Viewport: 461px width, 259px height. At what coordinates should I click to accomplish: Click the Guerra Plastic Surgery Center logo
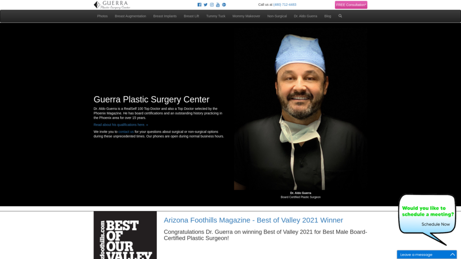point(112,4)
